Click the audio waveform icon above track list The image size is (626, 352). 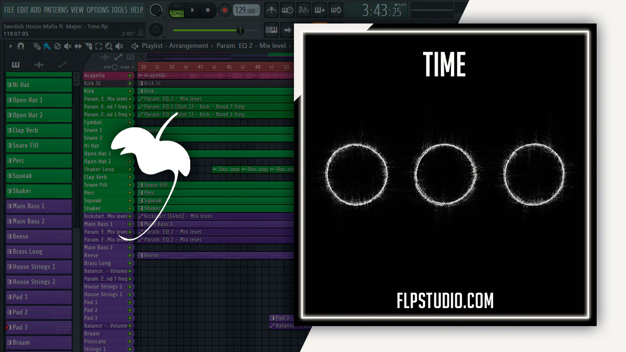105,57
